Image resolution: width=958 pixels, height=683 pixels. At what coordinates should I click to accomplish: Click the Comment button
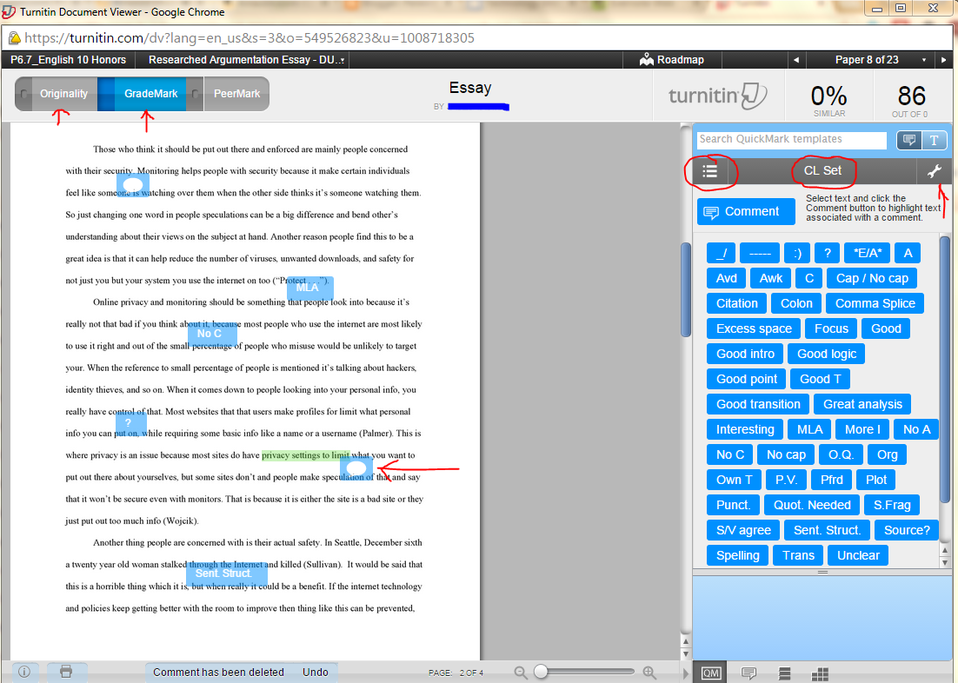click(x=746, y=211)
